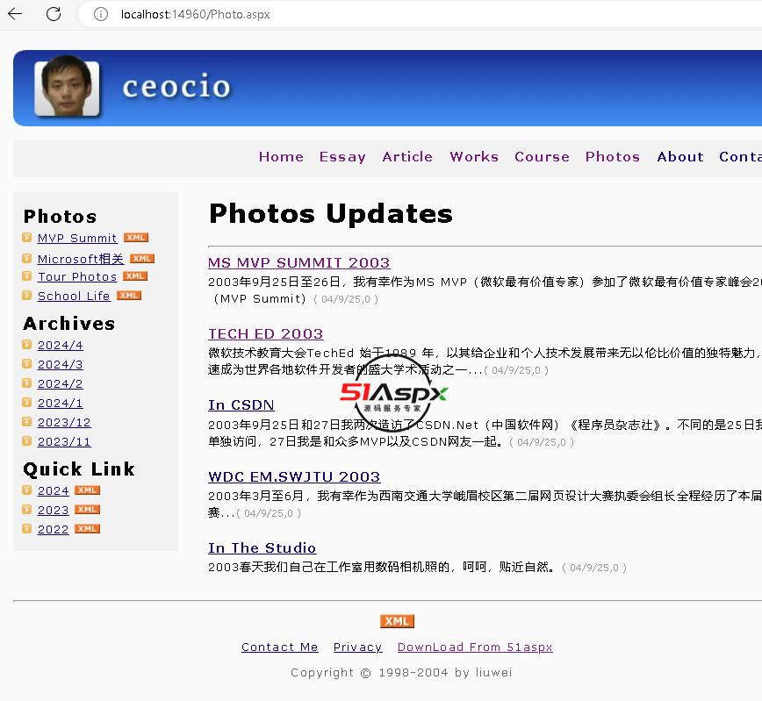Open the Home navigation item
Image resolution: width=762 pixels, height=701 pixels.
tap(281, 156)
